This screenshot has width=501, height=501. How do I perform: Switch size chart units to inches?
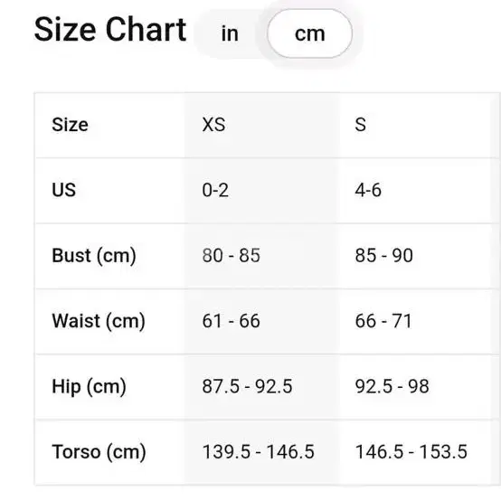pos(230,33)
